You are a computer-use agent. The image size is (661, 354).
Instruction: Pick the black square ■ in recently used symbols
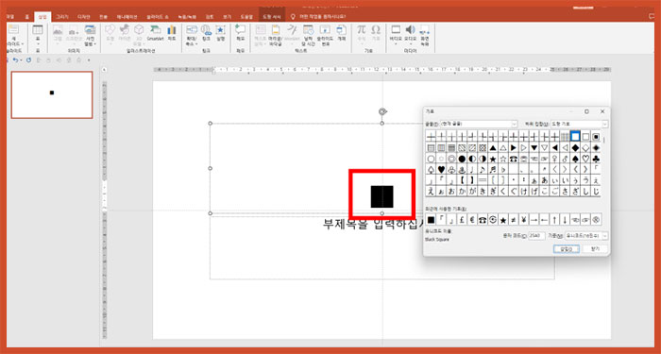pyautogui.click(x=431, y=220)
